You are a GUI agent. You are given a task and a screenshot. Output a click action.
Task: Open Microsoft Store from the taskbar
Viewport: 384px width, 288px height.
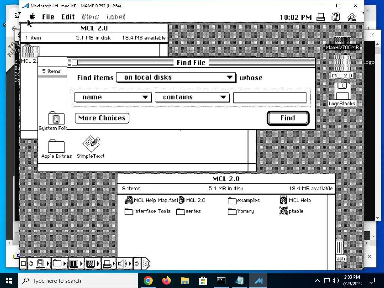click(203, 280)
